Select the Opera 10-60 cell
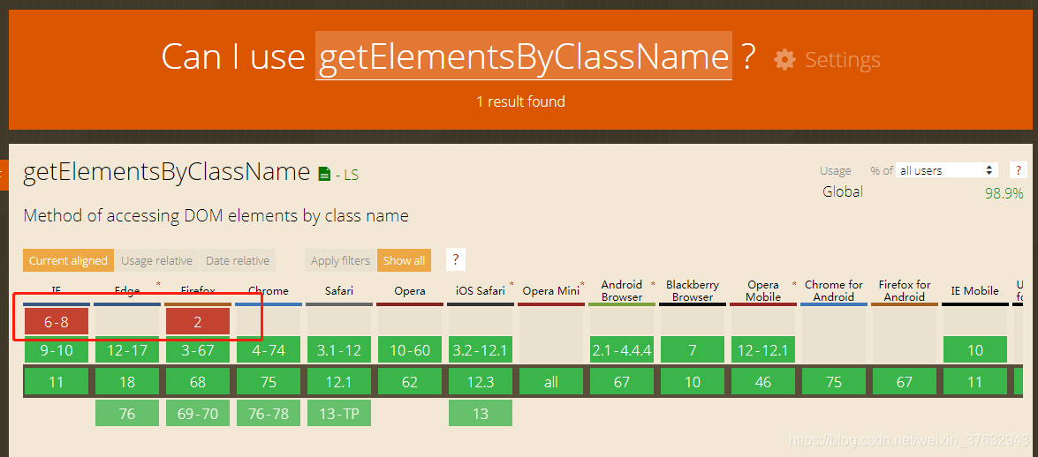 [x=410, y=350]
